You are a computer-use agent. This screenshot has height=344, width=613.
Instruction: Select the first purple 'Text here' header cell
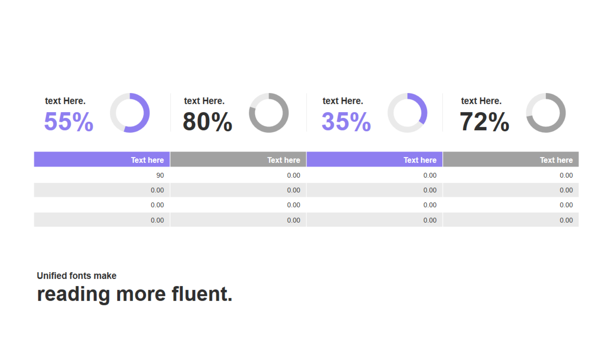[x=102, y=159]
